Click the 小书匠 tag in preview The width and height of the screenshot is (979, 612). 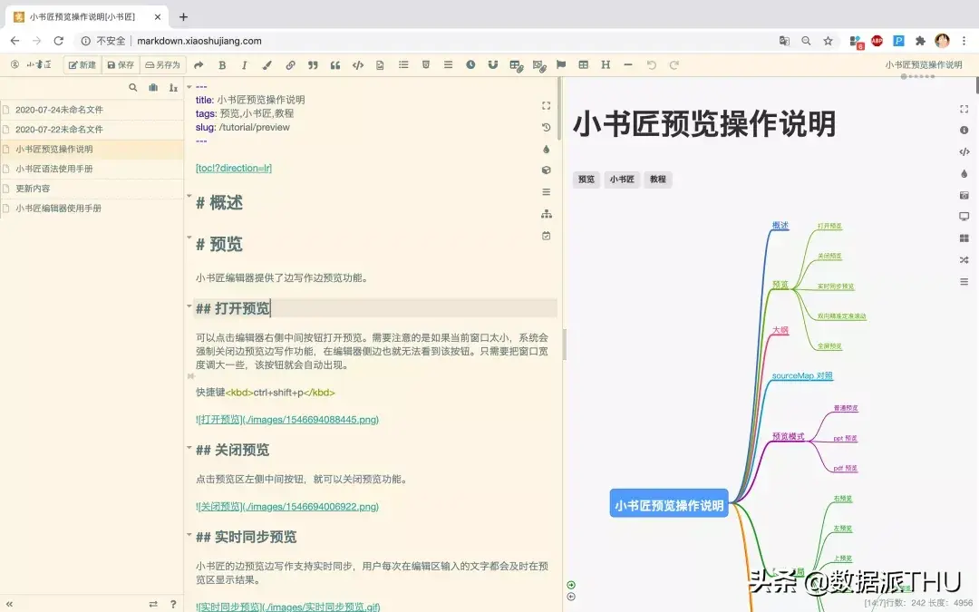622,180
